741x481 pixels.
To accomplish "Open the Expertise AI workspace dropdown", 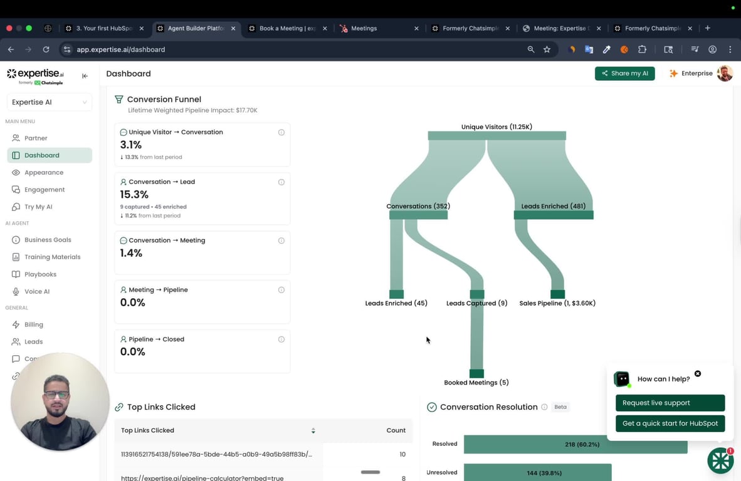I will coord(50,102).
